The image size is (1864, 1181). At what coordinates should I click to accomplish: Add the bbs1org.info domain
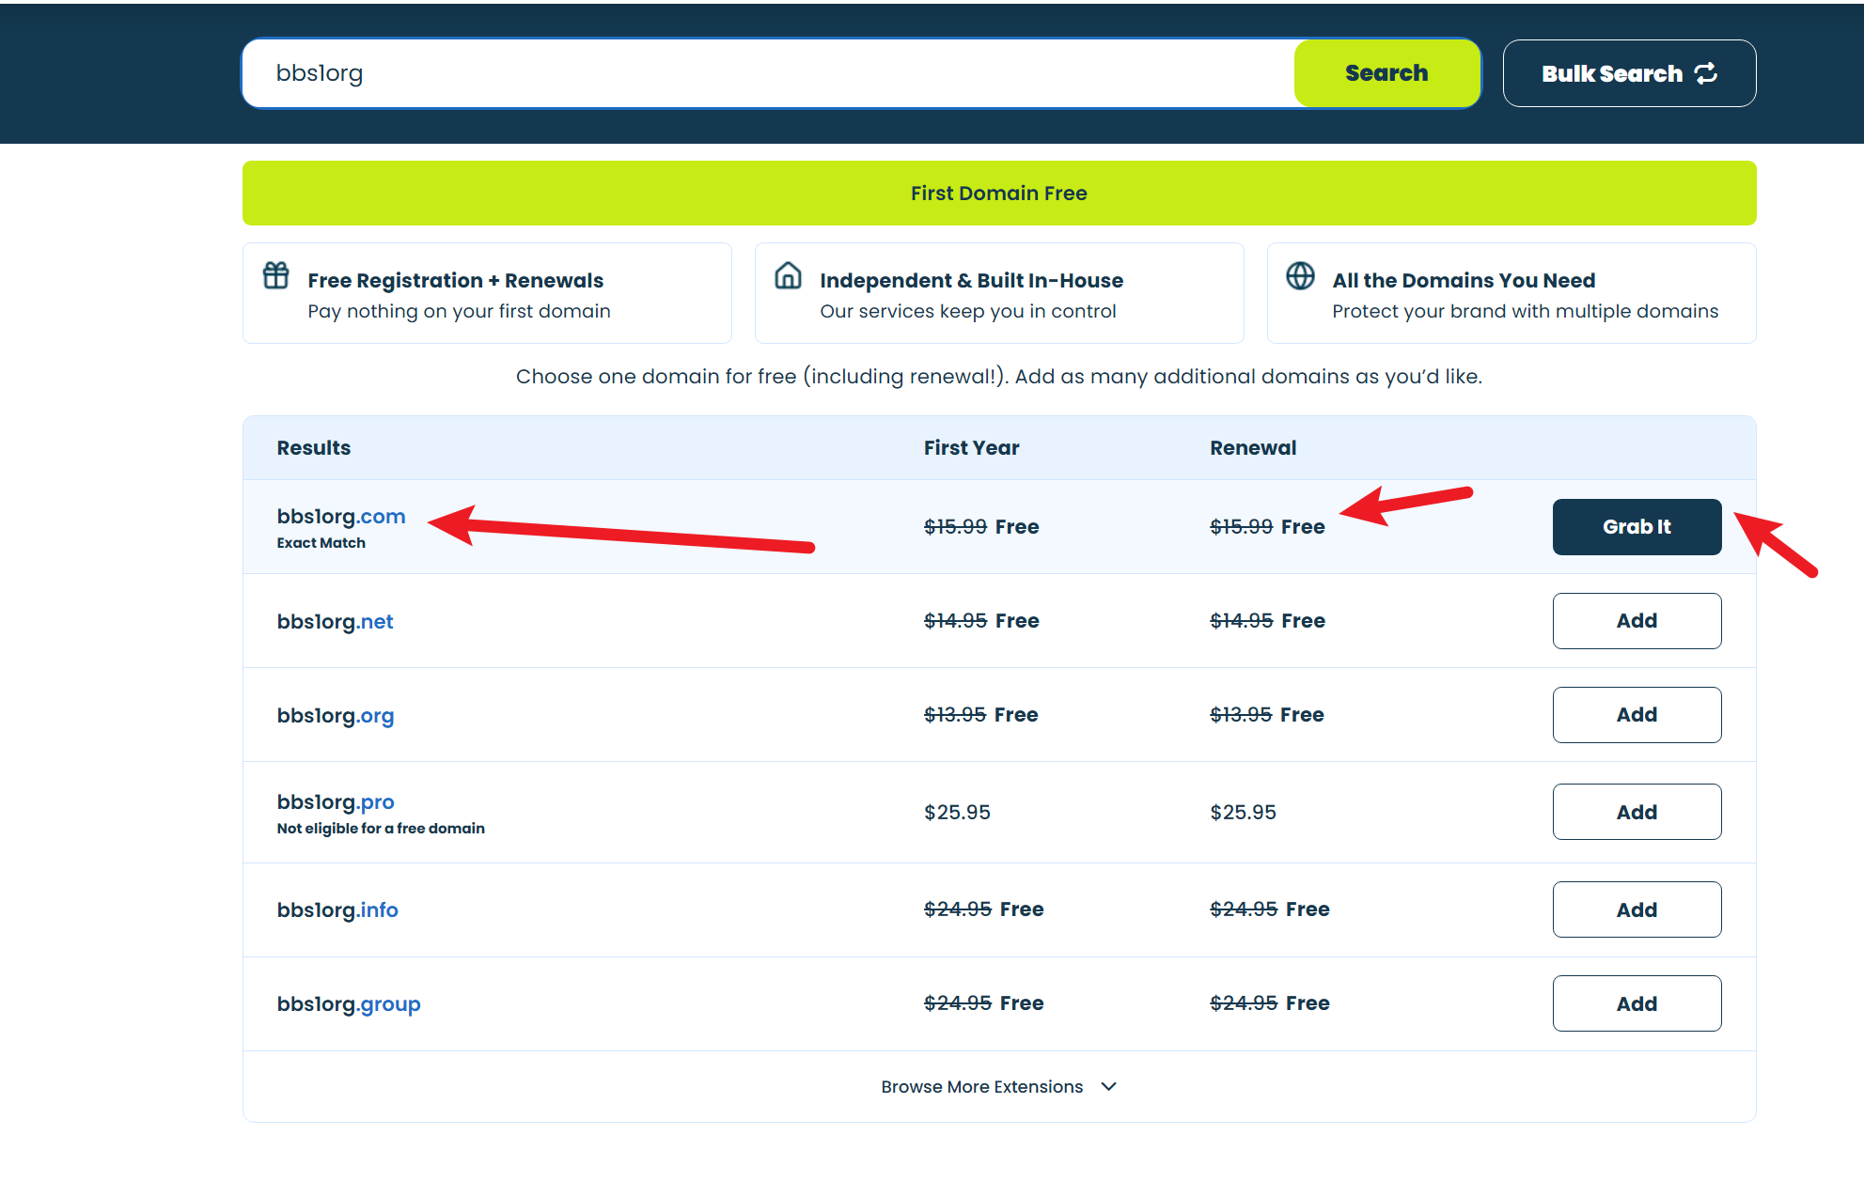pyautogui.click(x=1637, y=909)
